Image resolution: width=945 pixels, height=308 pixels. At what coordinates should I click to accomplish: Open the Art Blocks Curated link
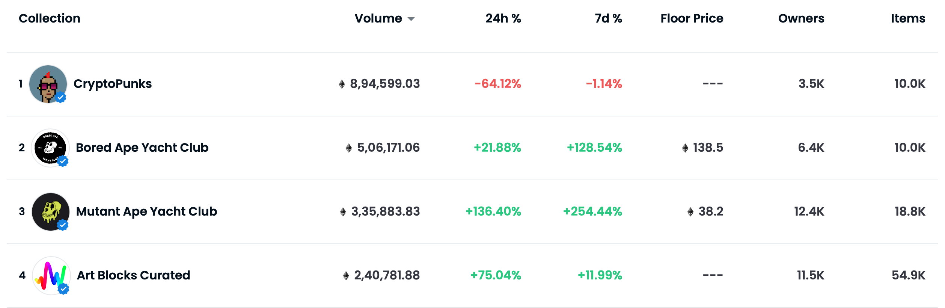[133, 275]
